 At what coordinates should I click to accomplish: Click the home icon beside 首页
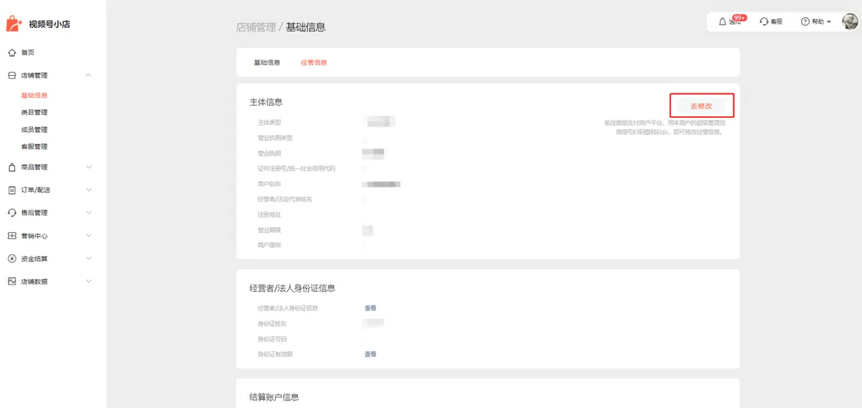tap(11, 52)
